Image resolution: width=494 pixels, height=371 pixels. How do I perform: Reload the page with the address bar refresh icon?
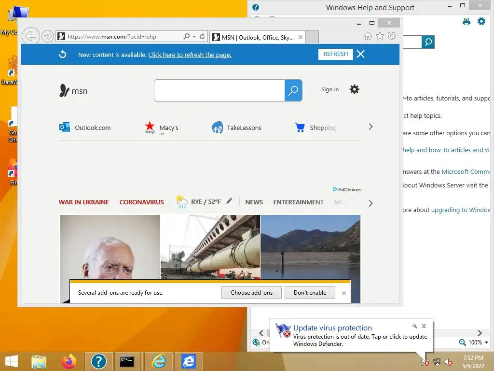[202, 36]
